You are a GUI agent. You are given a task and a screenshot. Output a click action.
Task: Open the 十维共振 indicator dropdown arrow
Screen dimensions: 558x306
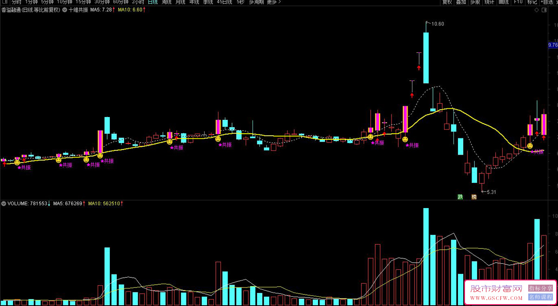[x=64, y=9]
